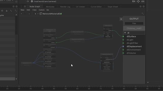Click the dlEnvironment output port
The height and width of the screenshot is (91, 163).
pyautogui.click(x=133, y=50)
